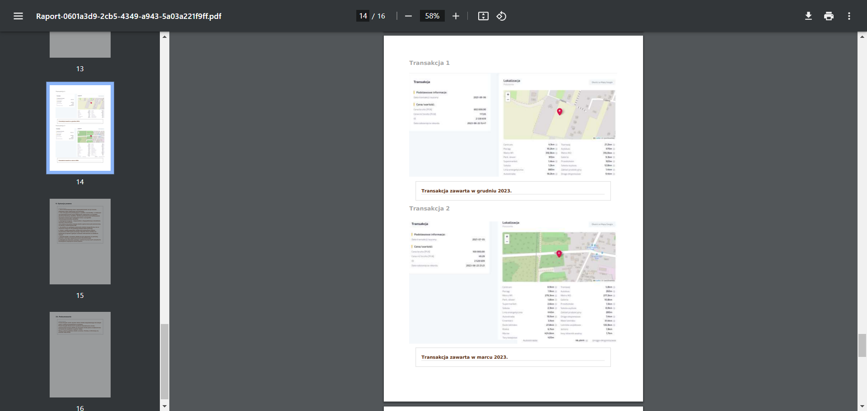Select page 13 thumbnail
The height and width of the screenshot is (411, 867).
click(x=80, y=45)
